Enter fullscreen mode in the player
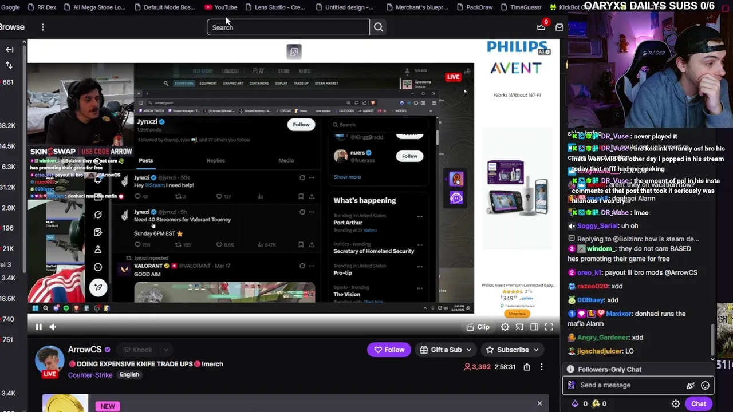 (549, 327)
